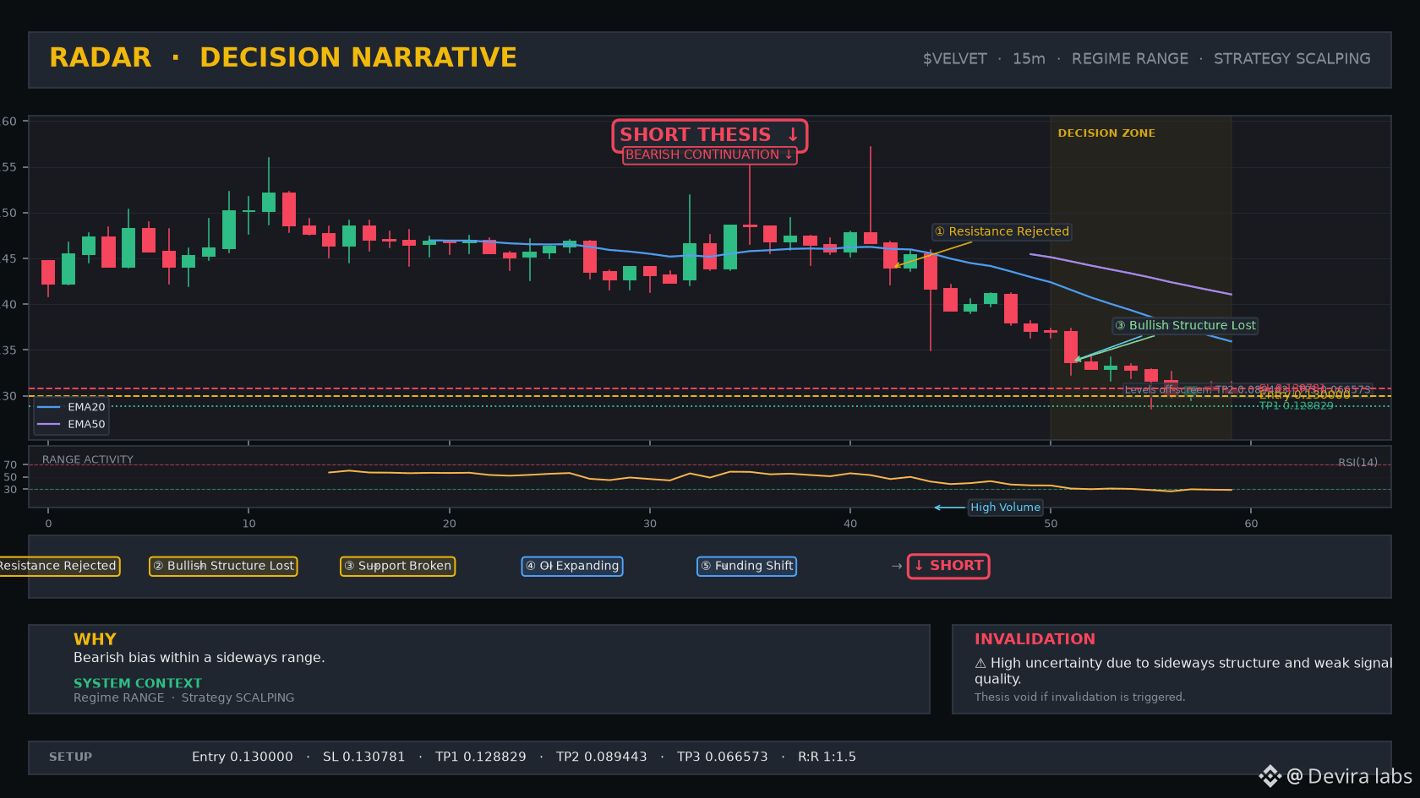Image resolution: width=1420 pixels, height=798 pixels.
Task: Click the EMA50 purple line legend swatch
Action: coord(49,424)
